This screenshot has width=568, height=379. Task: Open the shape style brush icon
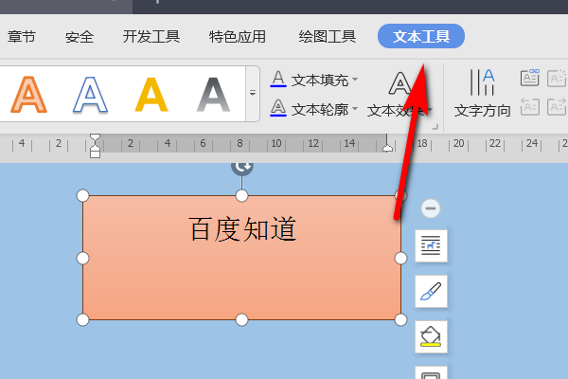431,291
